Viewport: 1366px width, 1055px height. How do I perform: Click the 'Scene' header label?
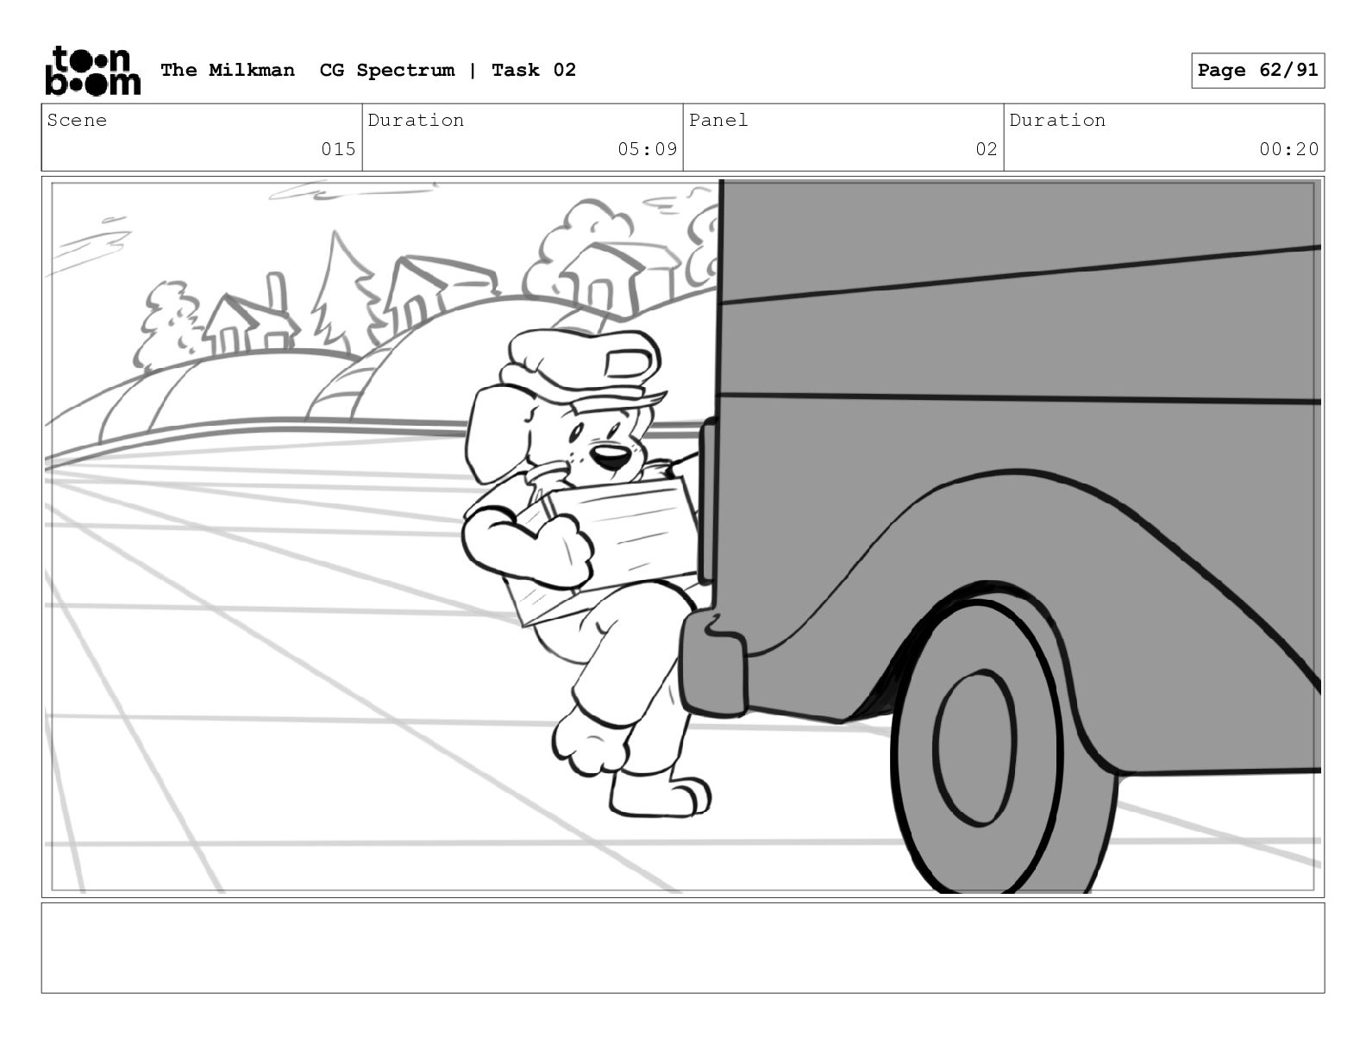[77, 120]
